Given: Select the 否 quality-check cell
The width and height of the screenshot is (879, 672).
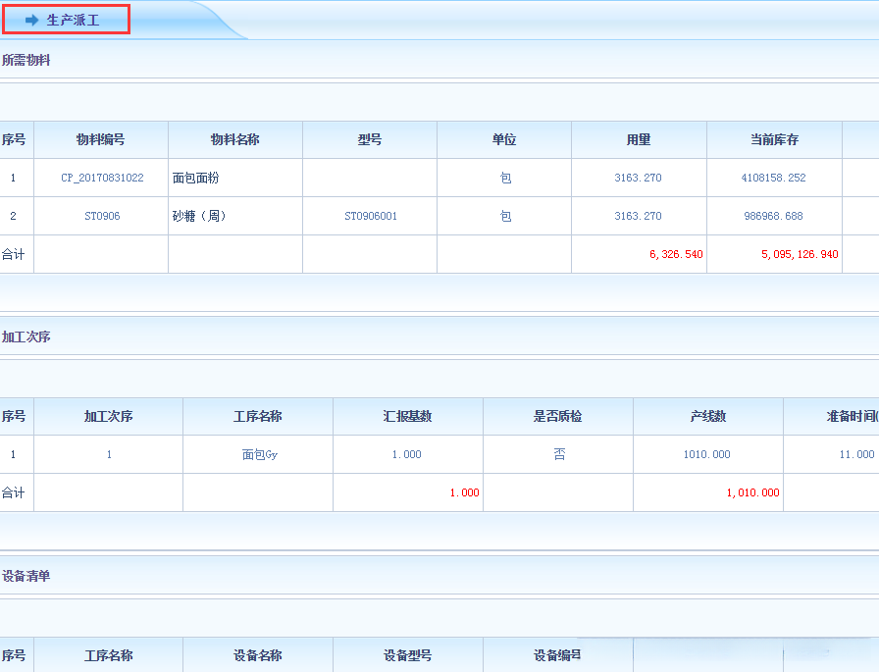Looking at the screenshot, I should 559,454.
